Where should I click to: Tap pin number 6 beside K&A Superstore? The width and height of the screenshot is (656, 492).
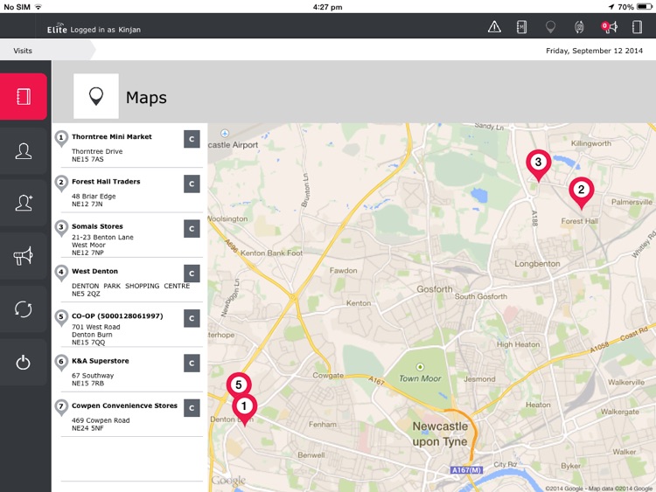61,363
